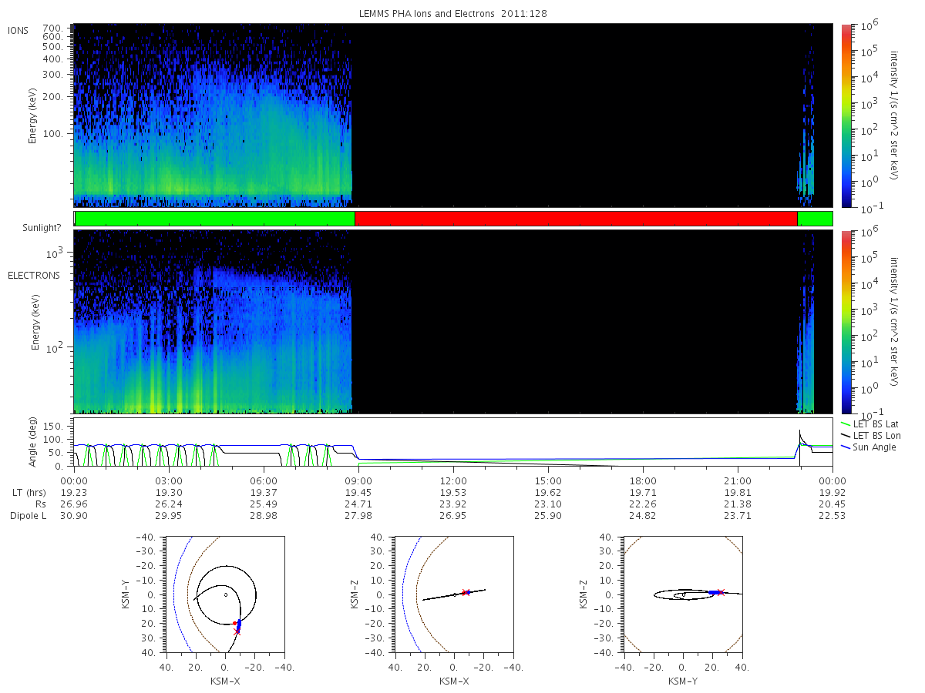Click the red cross in the KSM-Y/KSM-Z plot

721,592
